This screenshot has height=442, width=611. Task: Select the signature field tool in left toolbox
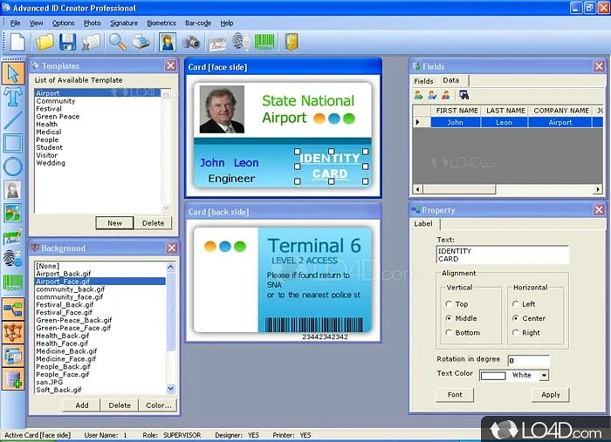pyautogui.click(x=13, y=236)
